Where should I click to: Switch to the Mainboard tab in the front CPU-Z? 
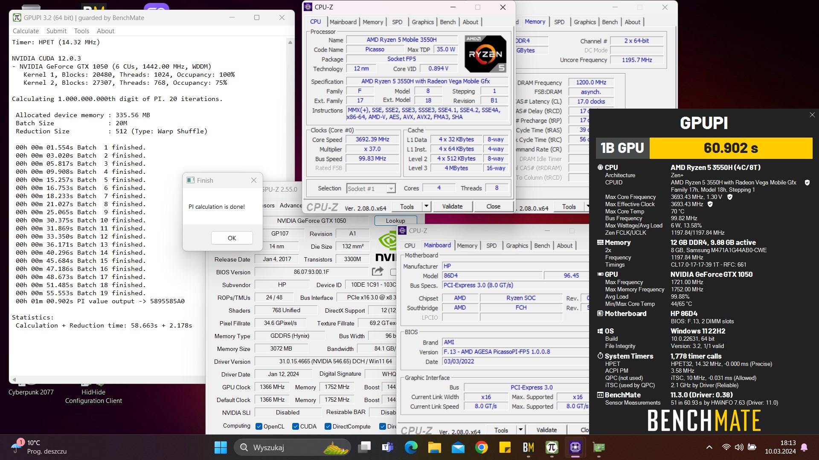(343, 22)
